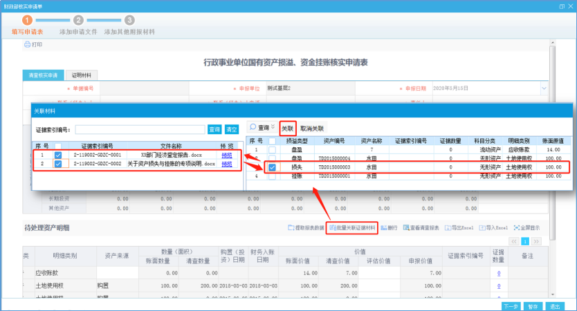Uncheck the XX部门经济鉴定报告.docx row checkbox

(x=58, y=155)
